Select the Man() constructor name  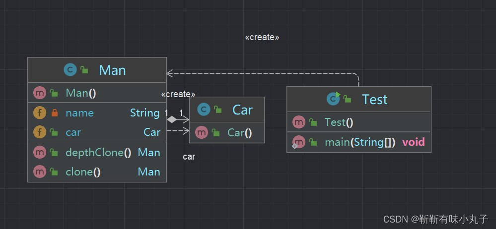(81, 94)
